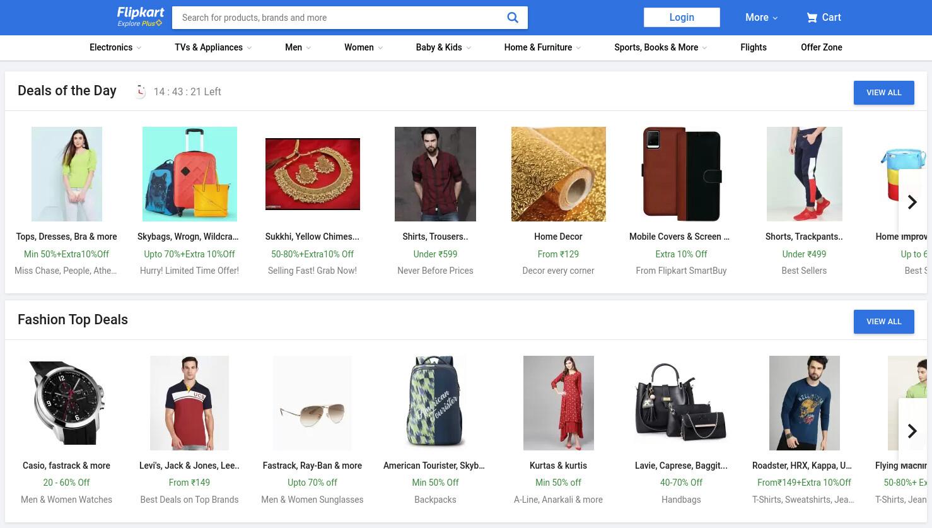The image size is (932, 528).
Task: Expand Sports, Books & More menu
Action: pyautogui.click(x=660, y=47)
